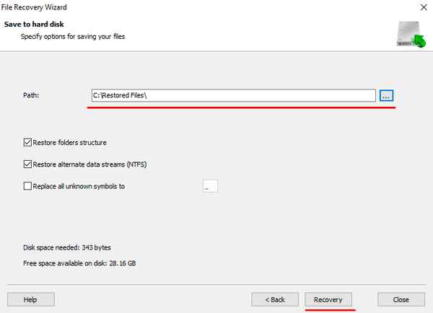Screen dimensions: 433x313
Task: Click 'Disk space needed: 343 bytes' text
Action: pos(67,247)
